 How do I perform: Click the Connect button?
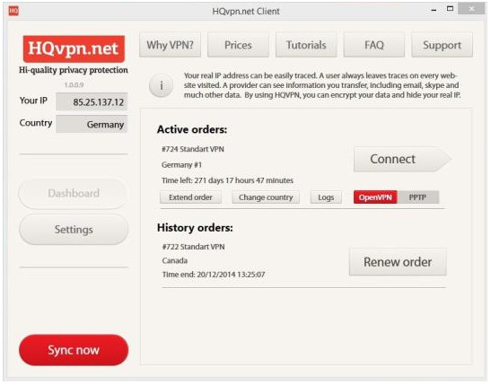[402, 159]
